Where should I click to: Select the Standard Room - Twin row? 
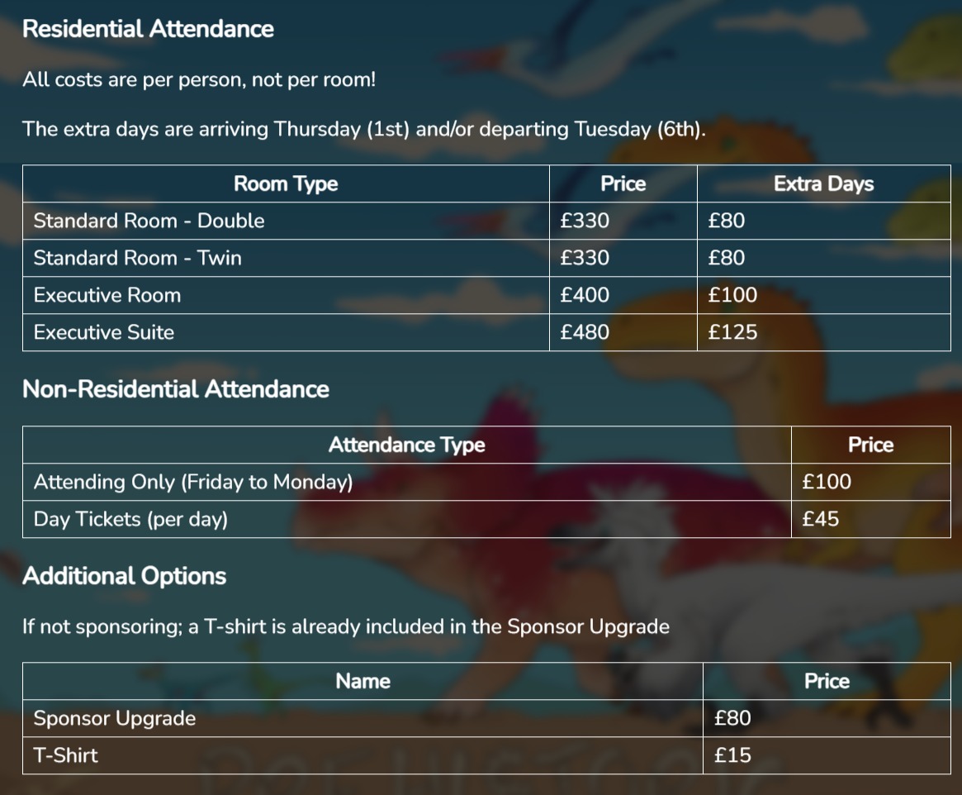[x=137, y=258]
